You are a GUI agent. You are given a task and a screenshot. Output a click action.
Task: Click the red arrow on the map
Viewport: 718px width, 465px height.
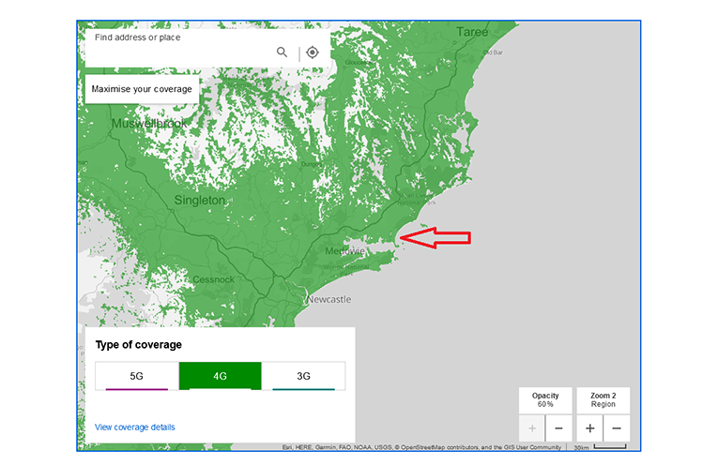435,239
